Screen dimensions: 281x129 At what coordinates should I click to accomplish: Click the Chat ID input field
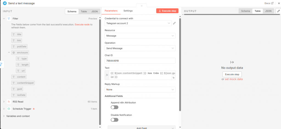pos(140,61)
